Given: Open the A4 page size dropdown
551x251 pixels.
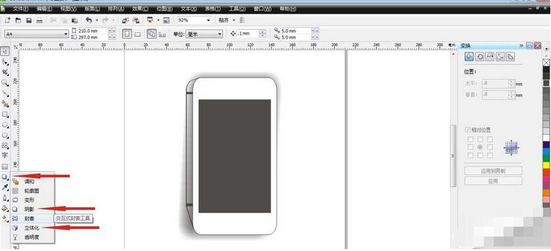Looking at the screenshot, I should coord(37,34).
